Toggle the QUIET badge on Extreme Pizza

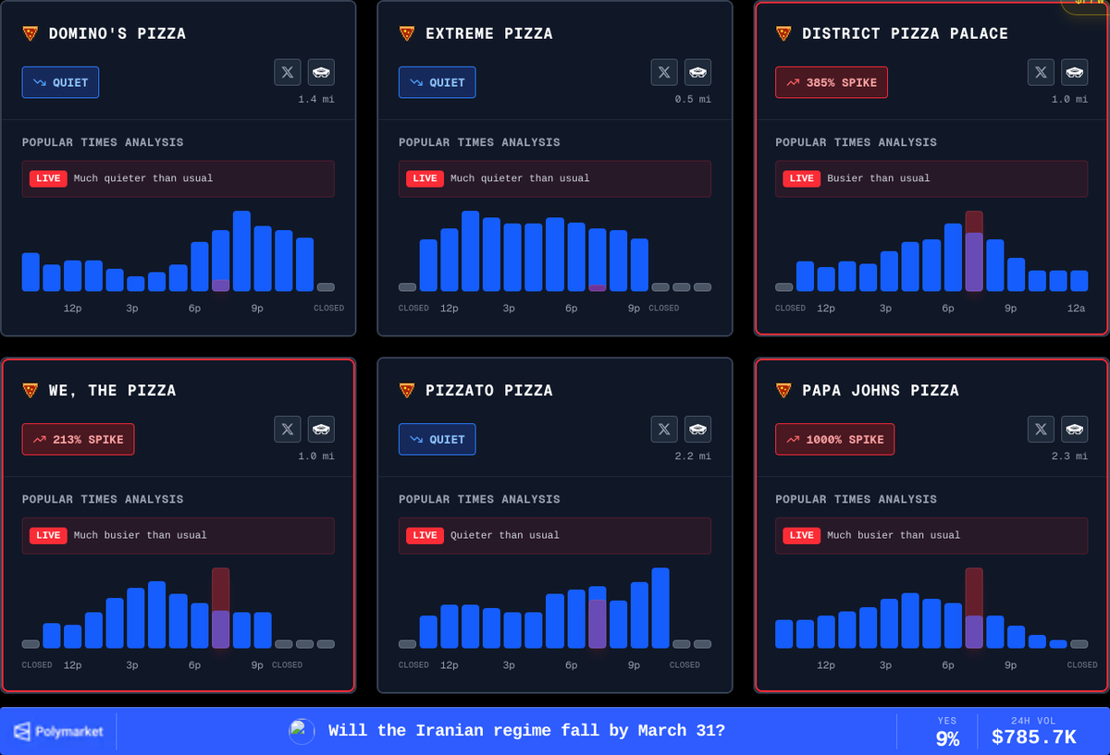tap(437, 81)
